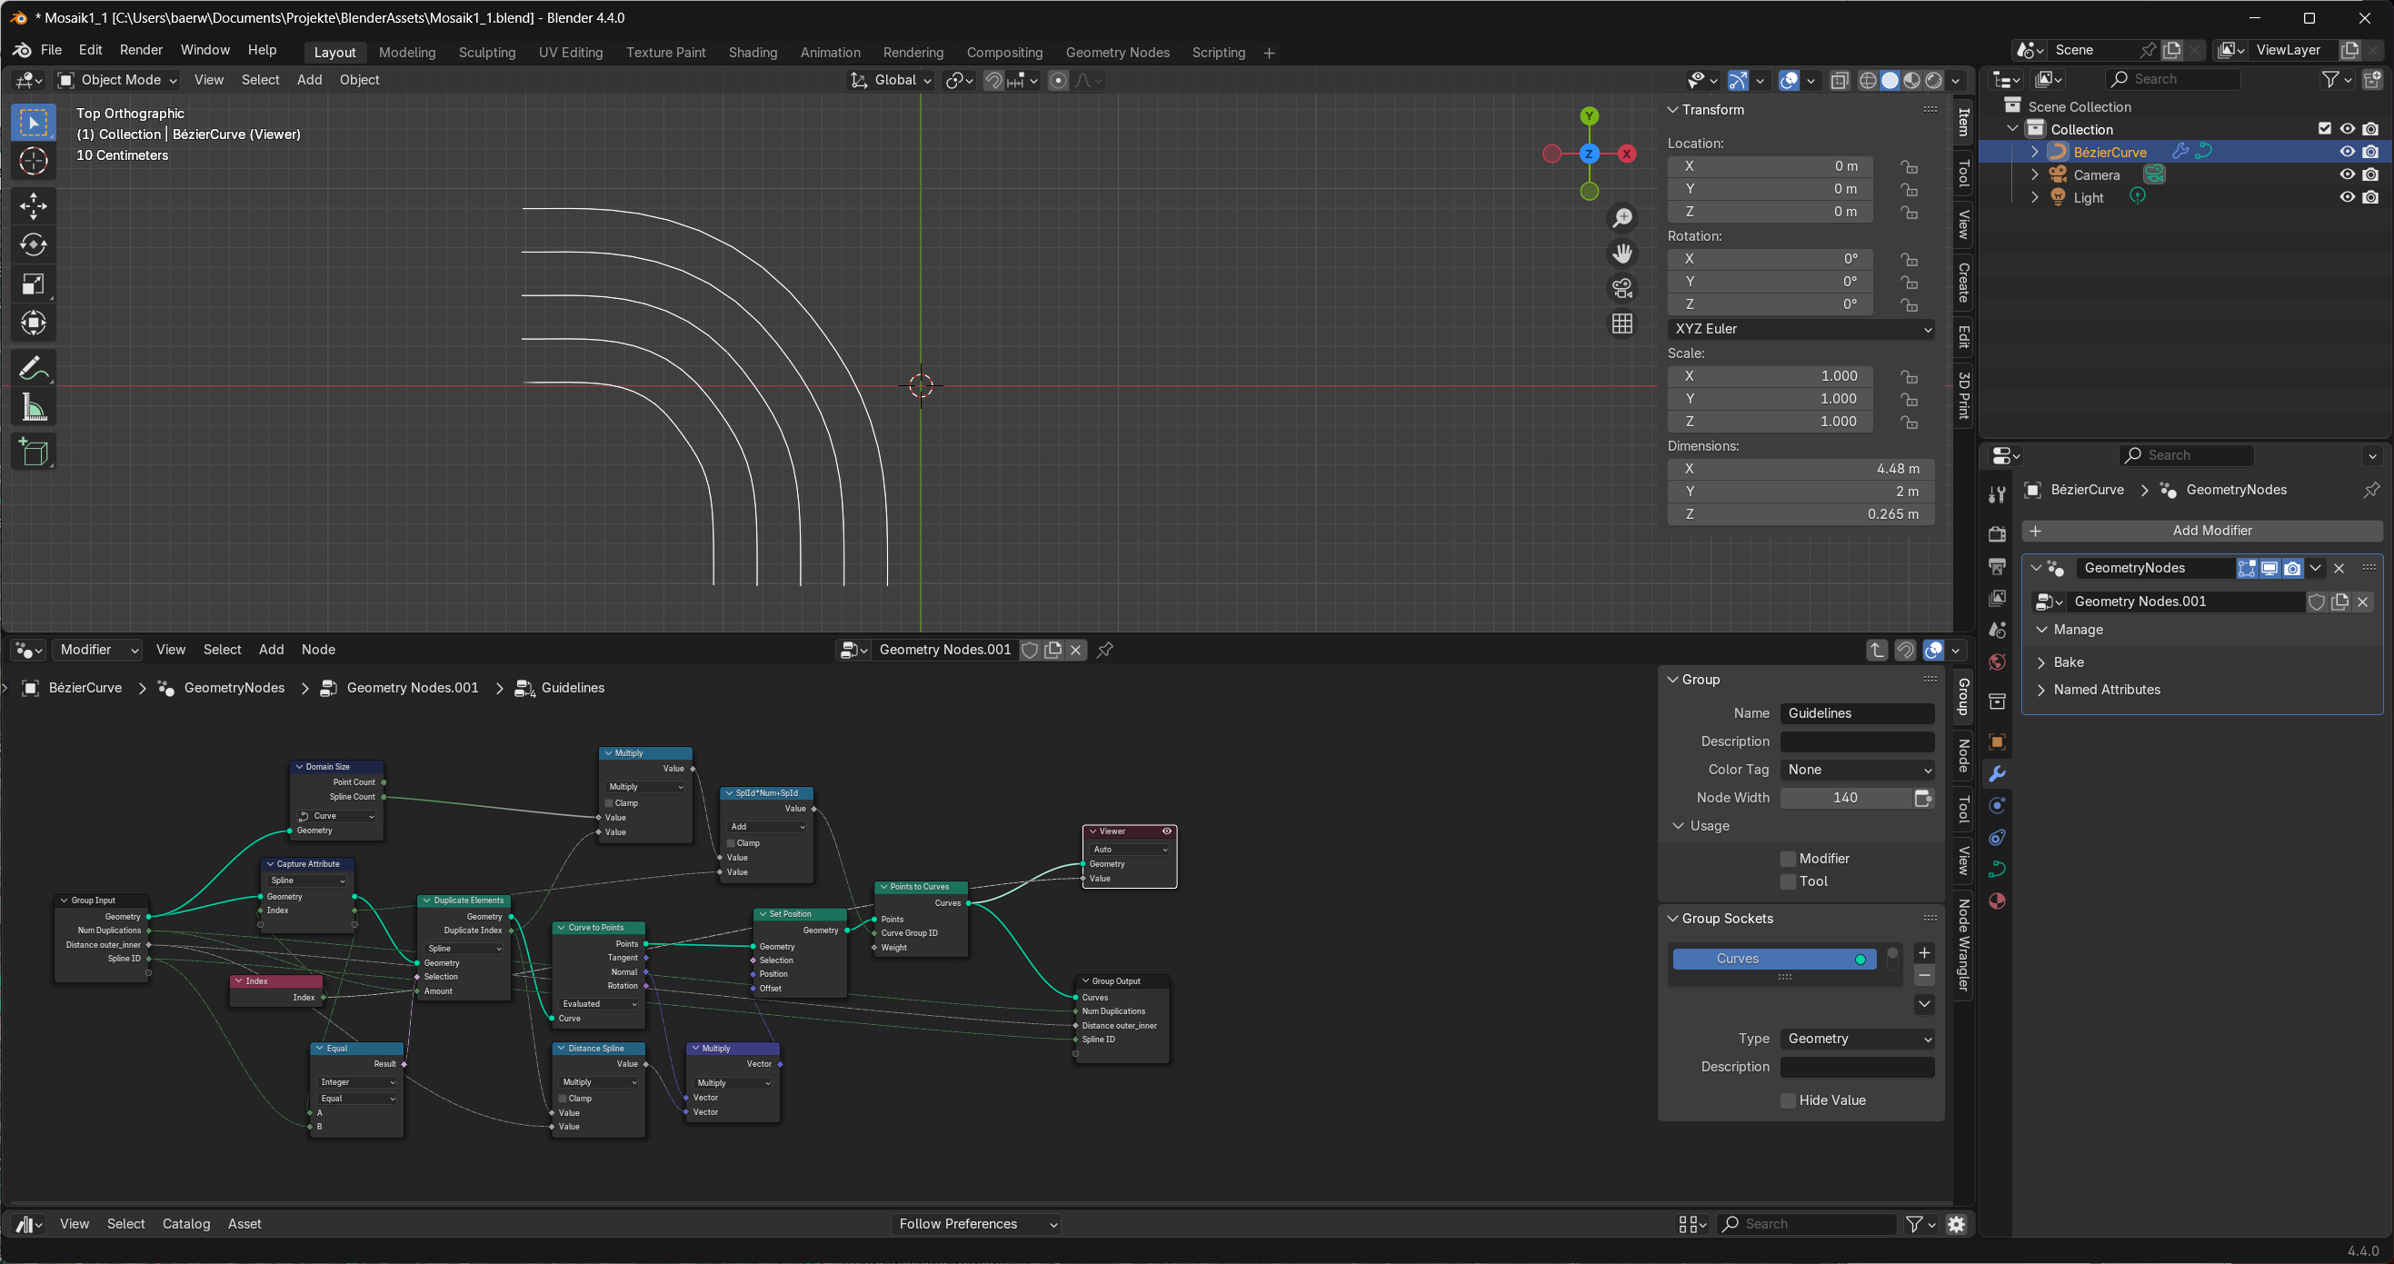The image size is (2394, 1264).
Task: Enable the Hide Value checkbox
Action: (1788, 1100)
